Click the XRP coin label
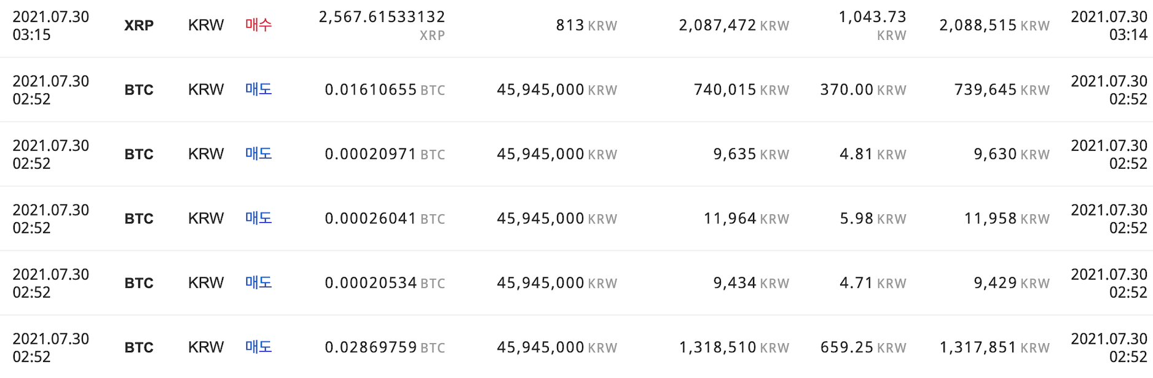Image resolution: width=1153 pixels, height=378 pixels. 139,26
